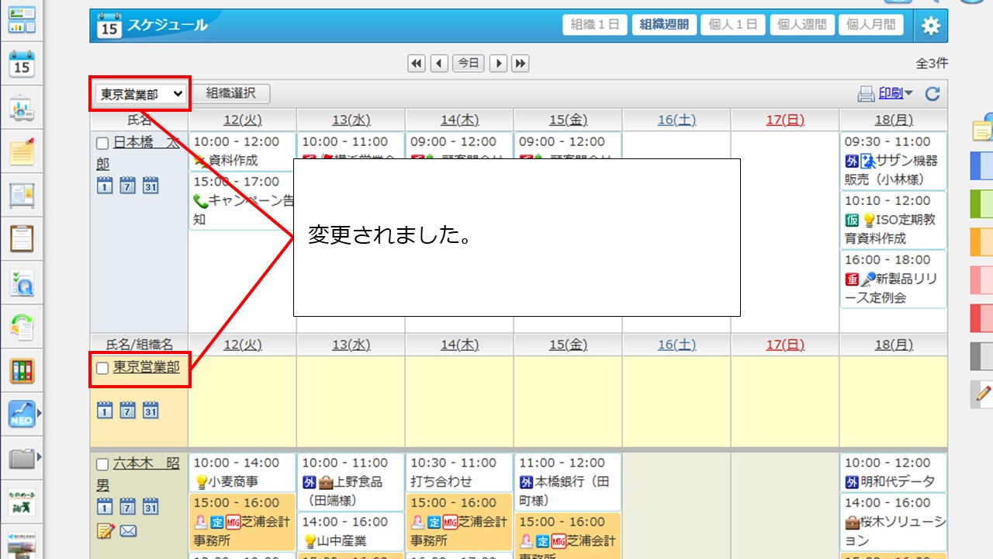Image resolution: width=993 pixels, height=559 pixels.
Task: Tick the checkbox next to 日本橋 太郎
Action: coord(102,144)
